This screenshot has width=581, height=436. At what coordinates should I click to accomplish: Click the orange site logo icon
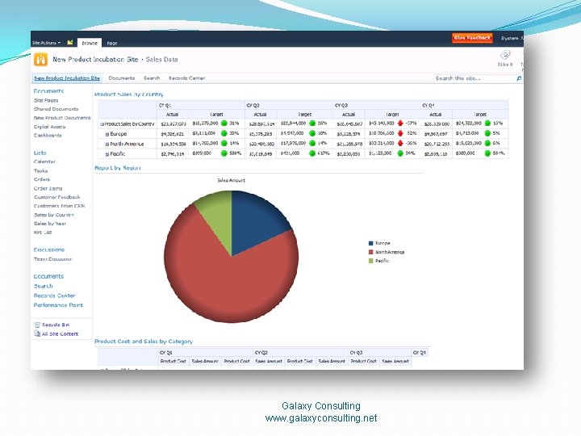click(x=41, y=59)
